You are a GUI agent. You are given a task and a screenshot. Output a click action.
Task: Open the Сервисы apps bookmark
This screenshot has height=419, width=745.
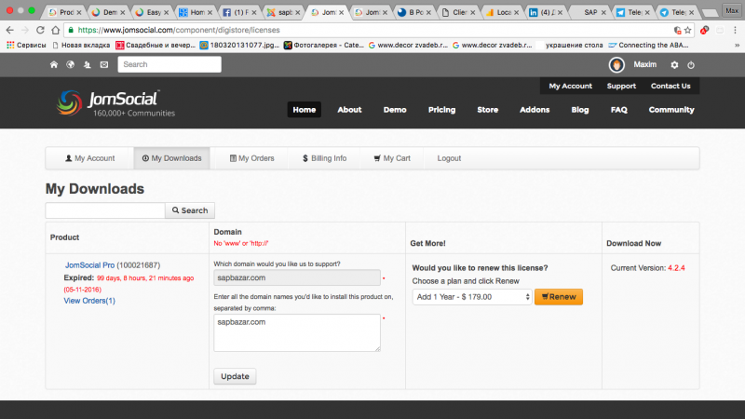click(26, 45)
